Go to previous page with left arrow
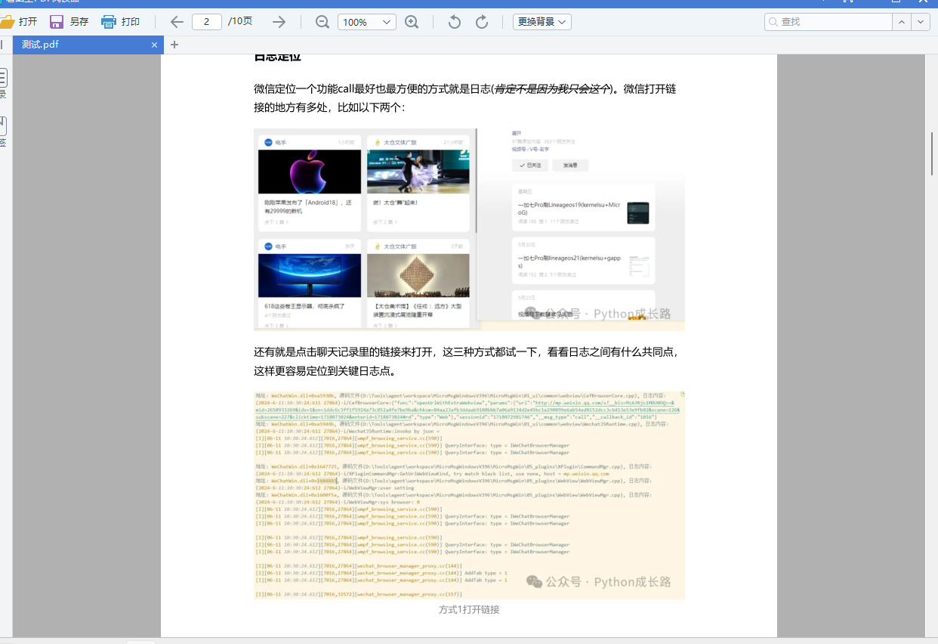938x644 pixels. tap(177, 22)
